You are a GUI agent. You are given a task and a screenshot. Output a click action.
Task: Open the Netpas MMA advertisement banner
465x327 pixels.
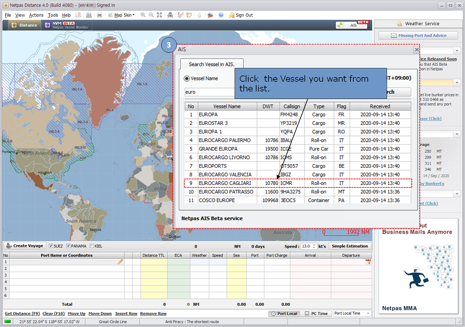pyautogui.click(x=418, y=267)
